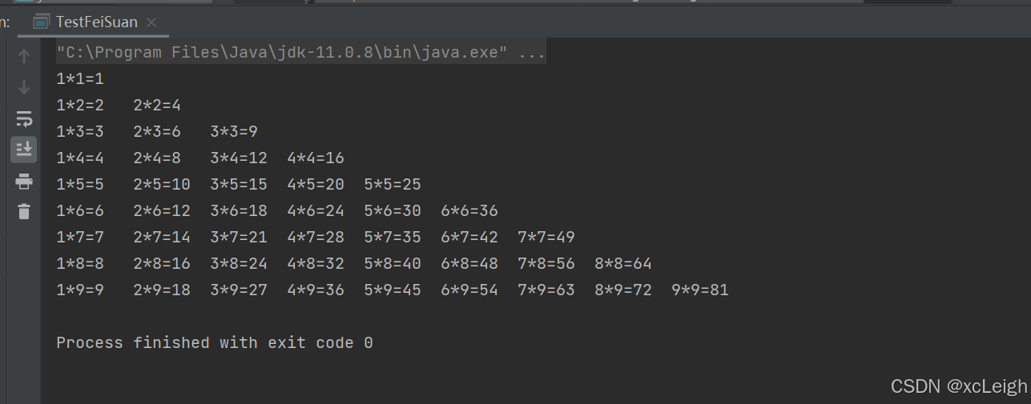Click the 6*6=36 output entry
Image resolution: width=1031 pixels, height=404 pixels.
[469, 211]
